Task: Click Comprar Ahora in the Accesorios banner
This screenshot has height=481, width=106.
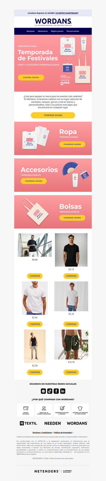Action: 34,181
